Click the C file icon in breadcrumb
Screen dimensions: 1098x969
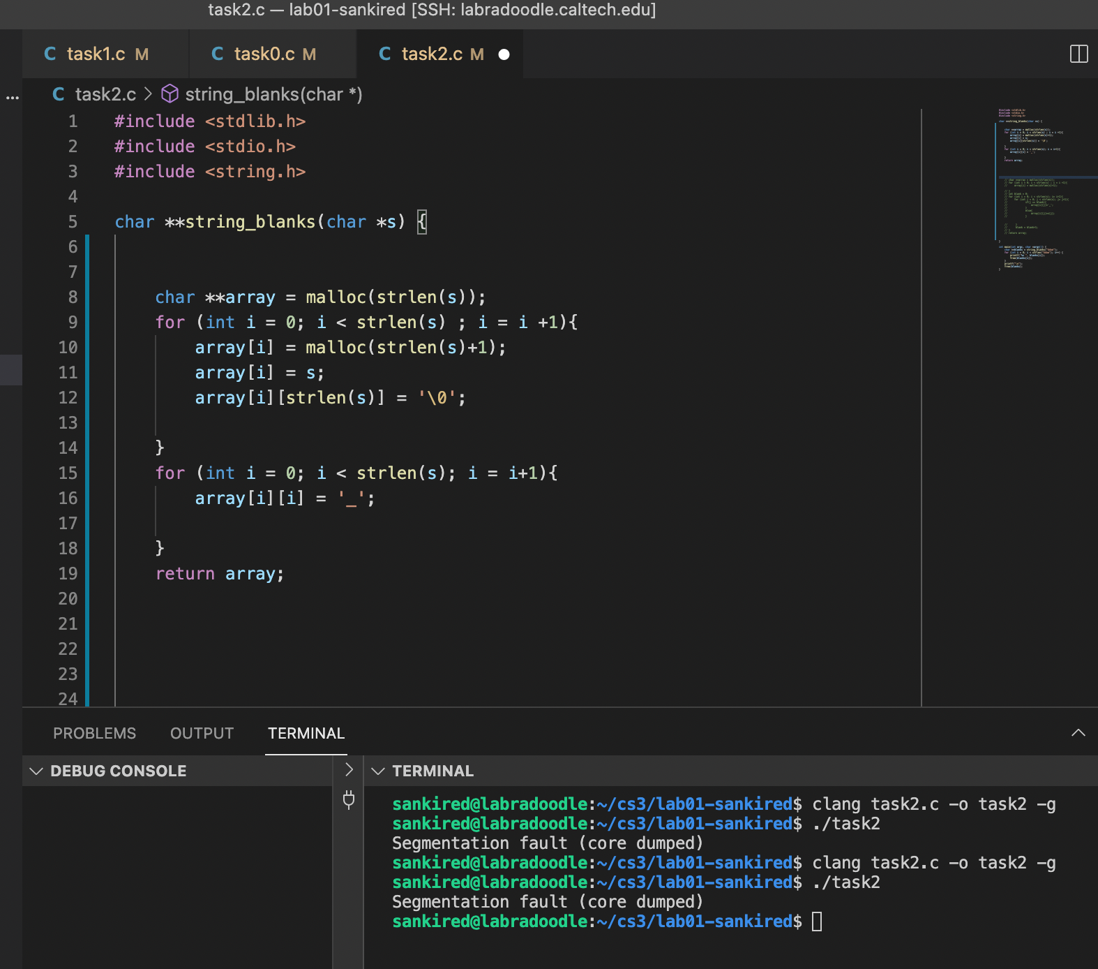59,94
